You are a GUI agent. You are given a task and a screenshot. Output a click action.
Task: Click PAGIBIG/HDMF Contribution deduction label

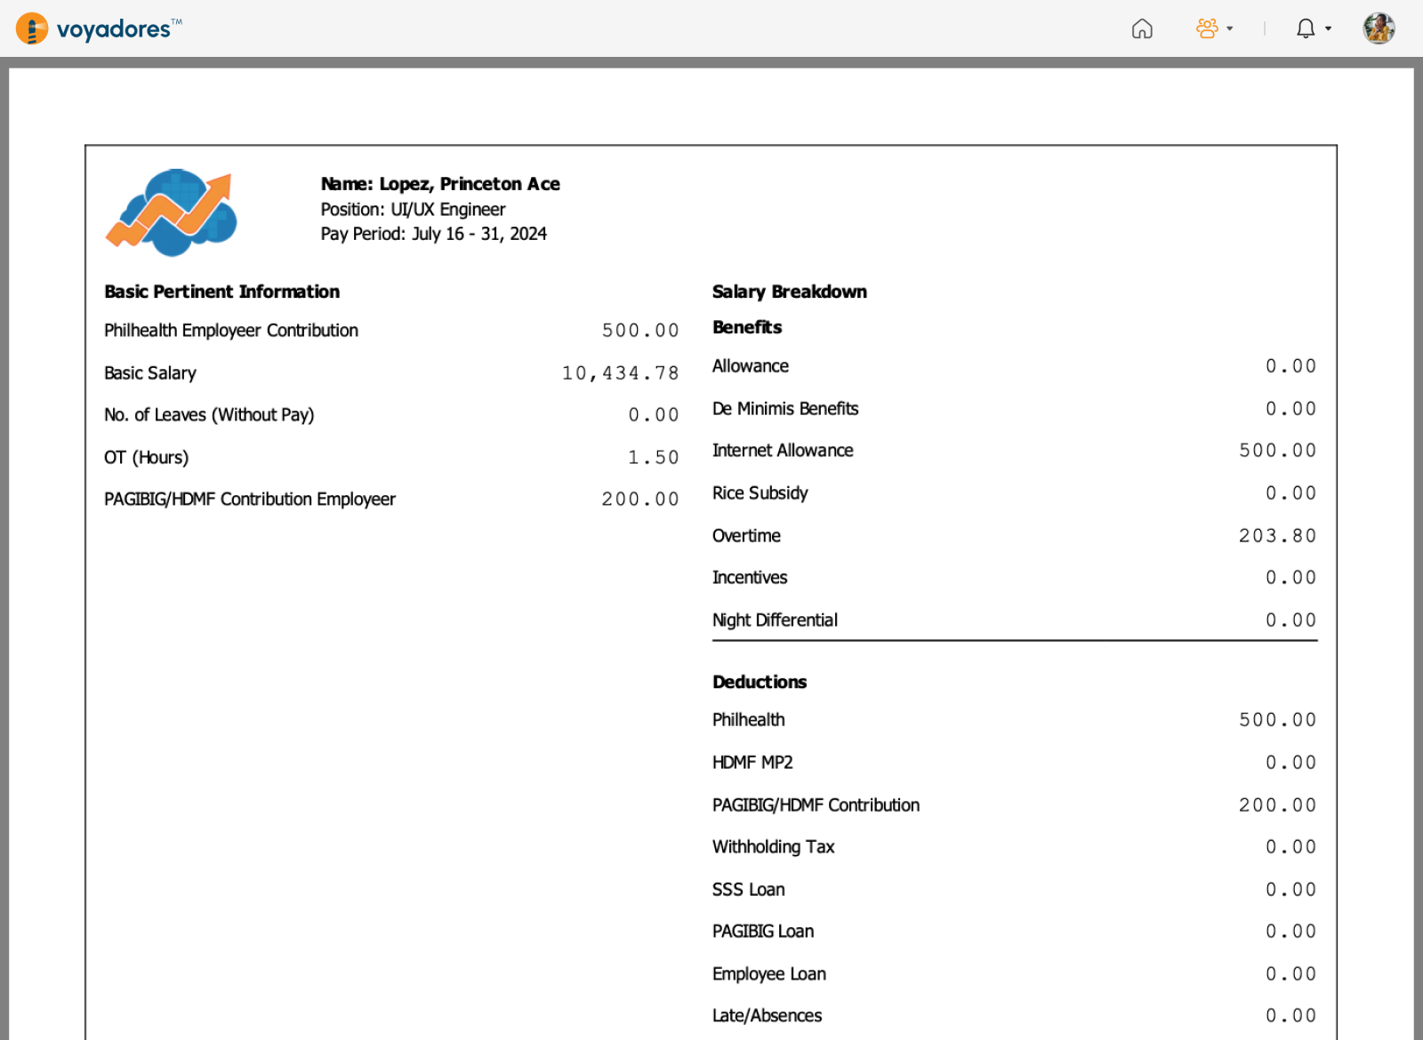[816, 805]
